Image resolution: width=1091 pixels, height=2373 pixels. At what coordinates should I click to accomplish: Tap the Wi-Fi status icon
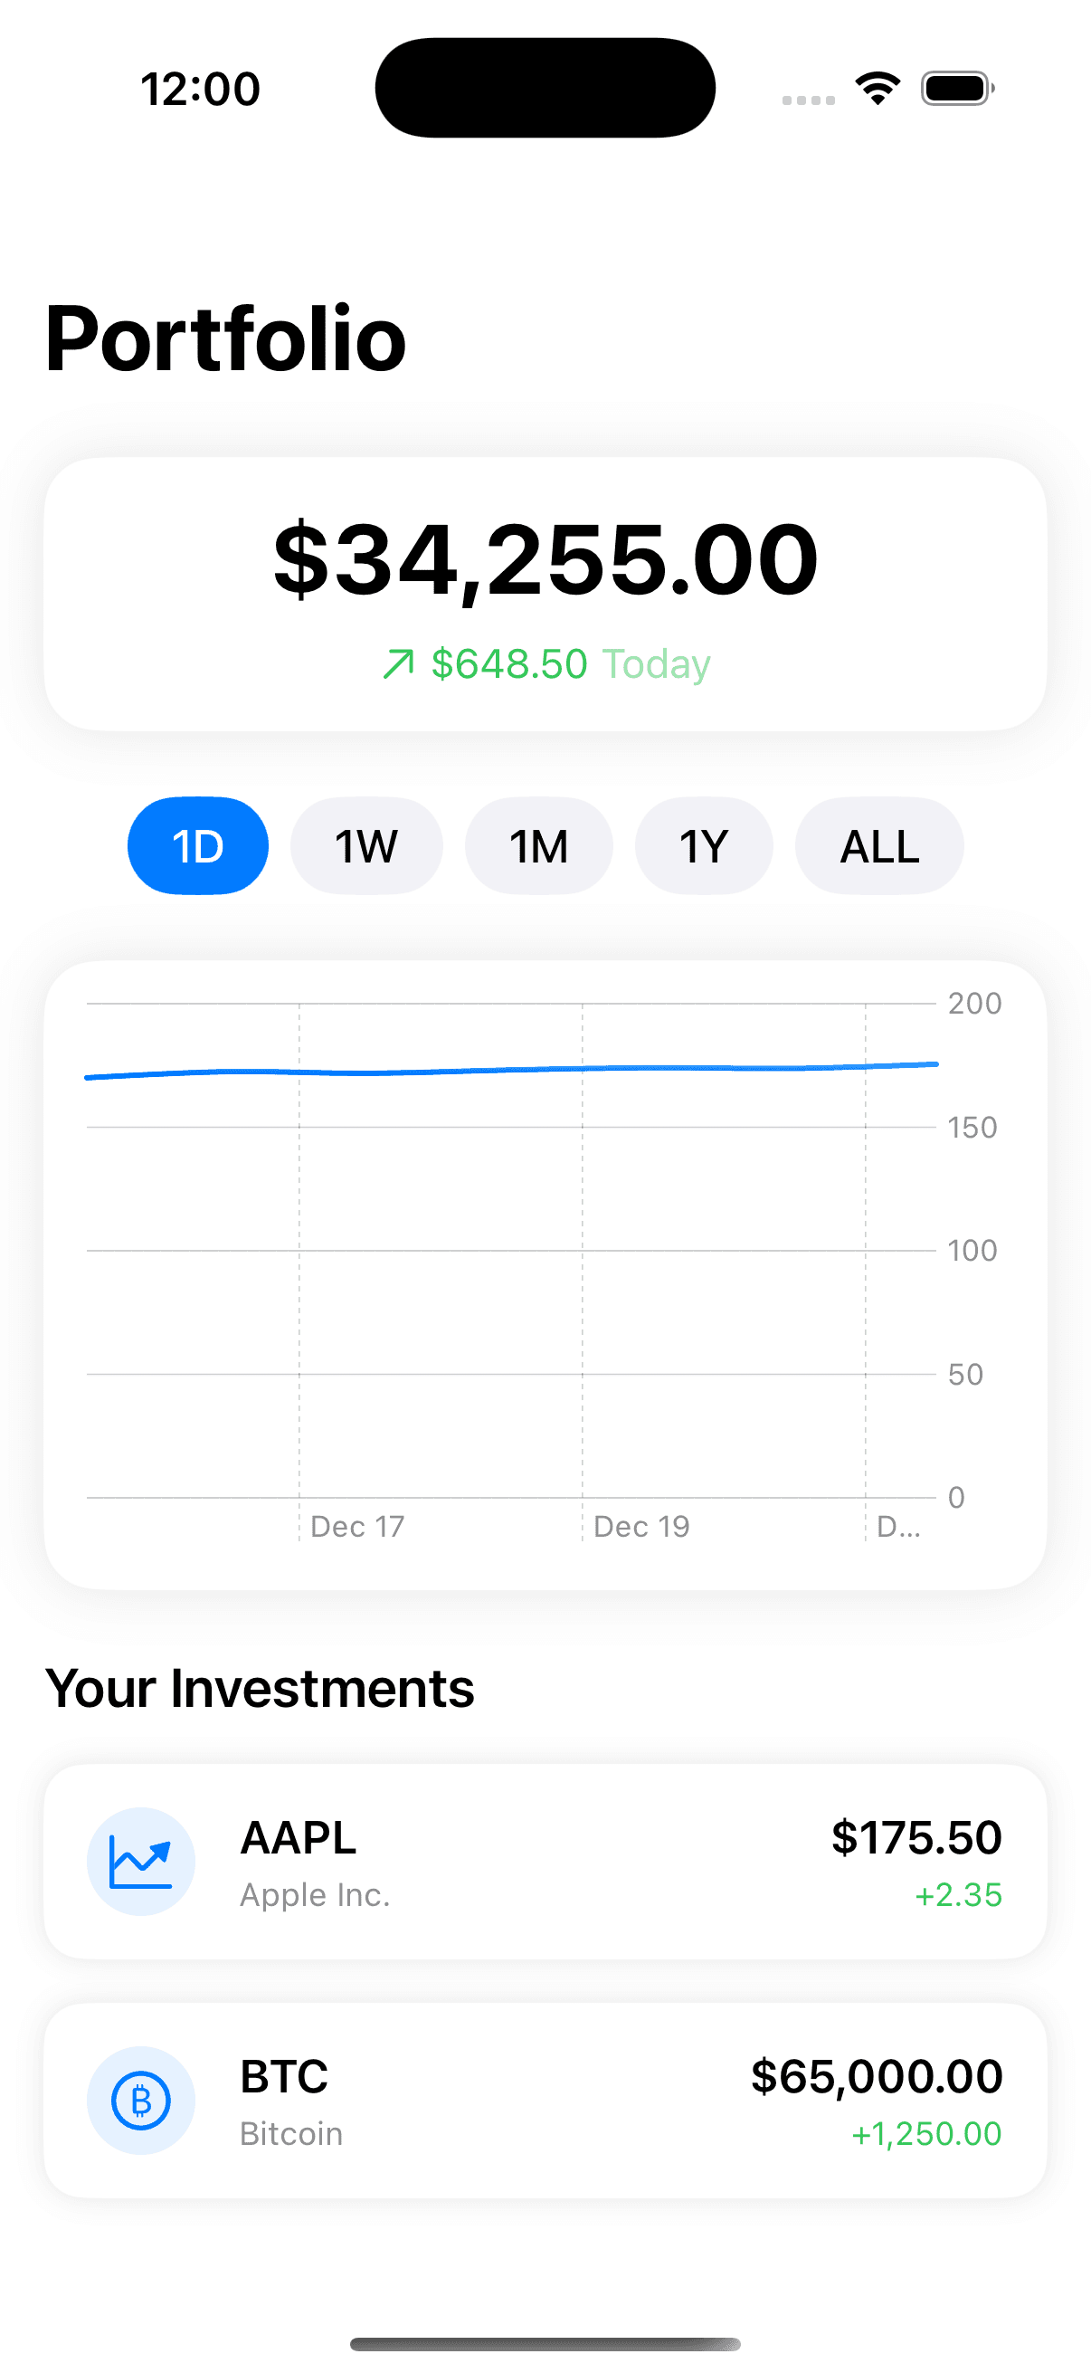(878, 89)
